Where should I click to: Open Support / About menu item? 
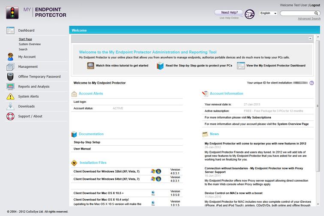[30, 116]
